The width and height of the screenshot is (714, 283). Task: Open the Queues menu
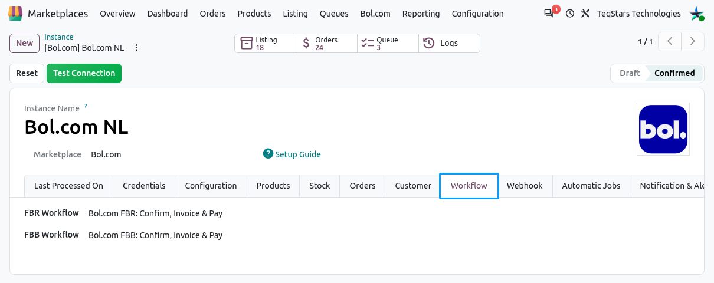point(334,14)
